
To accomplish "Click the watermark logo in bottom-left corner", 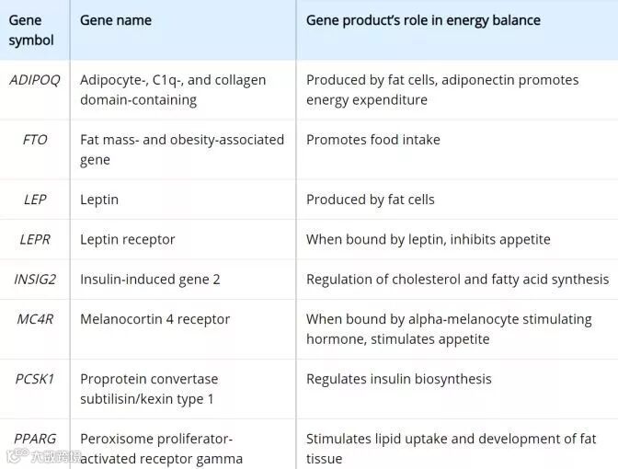I will click(44, 456).
